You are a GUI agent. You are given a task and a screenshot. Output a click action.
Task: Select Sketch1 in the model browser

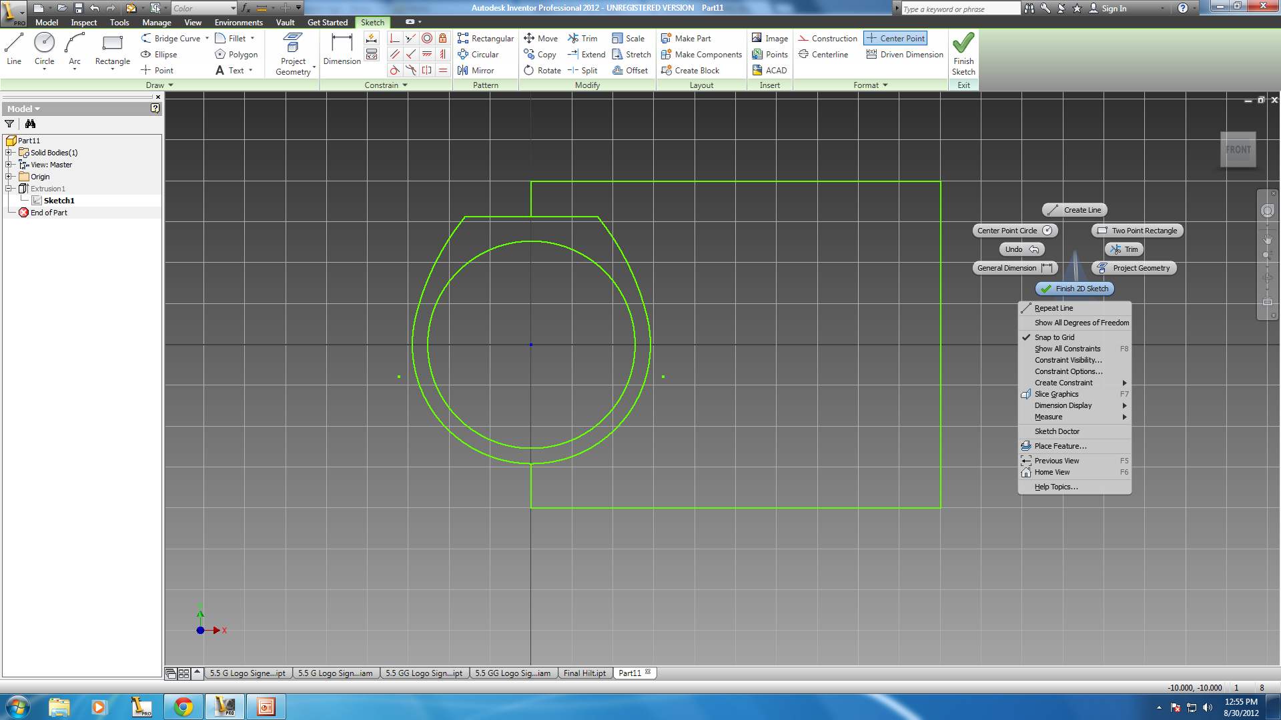pyautogui.click(x=59, y=201)
